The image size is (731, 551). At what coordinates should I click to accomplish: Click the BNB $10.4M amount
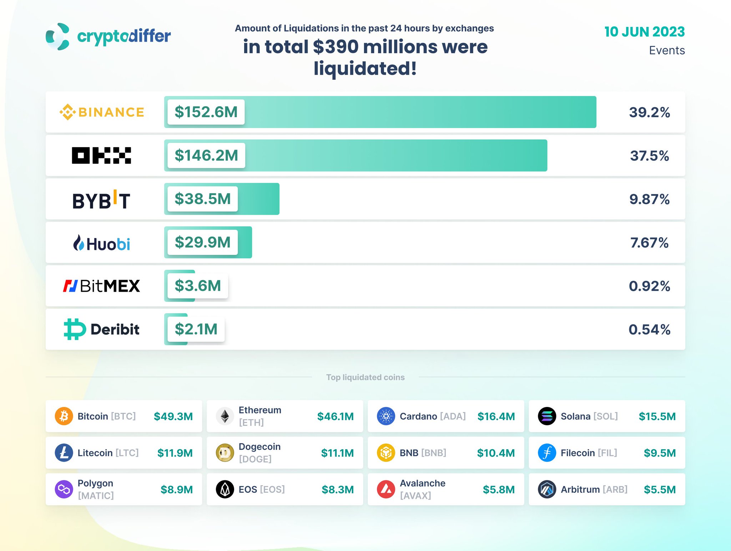[496, 453]
